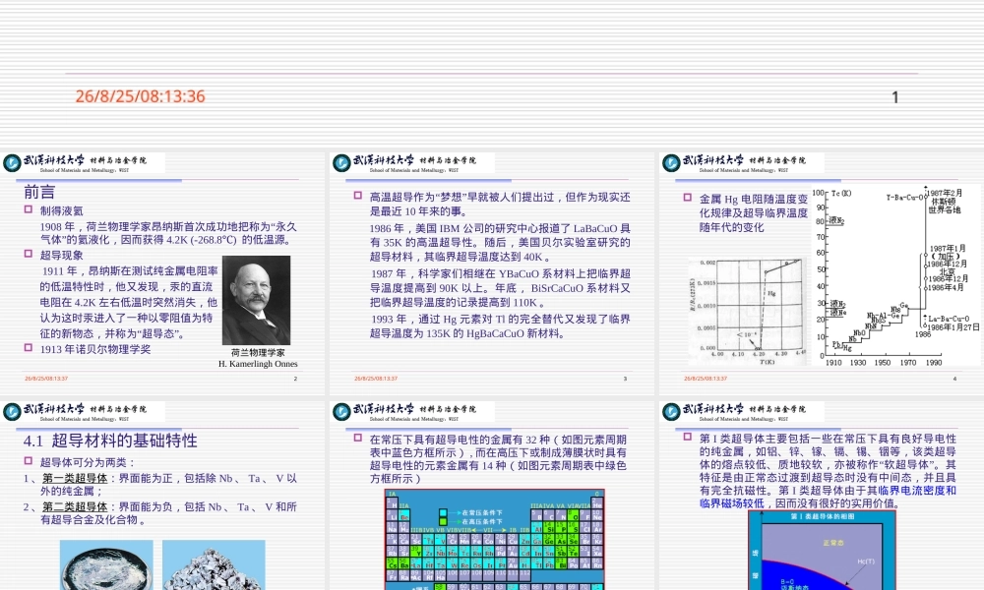Click the underlined term '第一类超导体'
This screenshot has width=984, height=590.
[x=75, y=479]
